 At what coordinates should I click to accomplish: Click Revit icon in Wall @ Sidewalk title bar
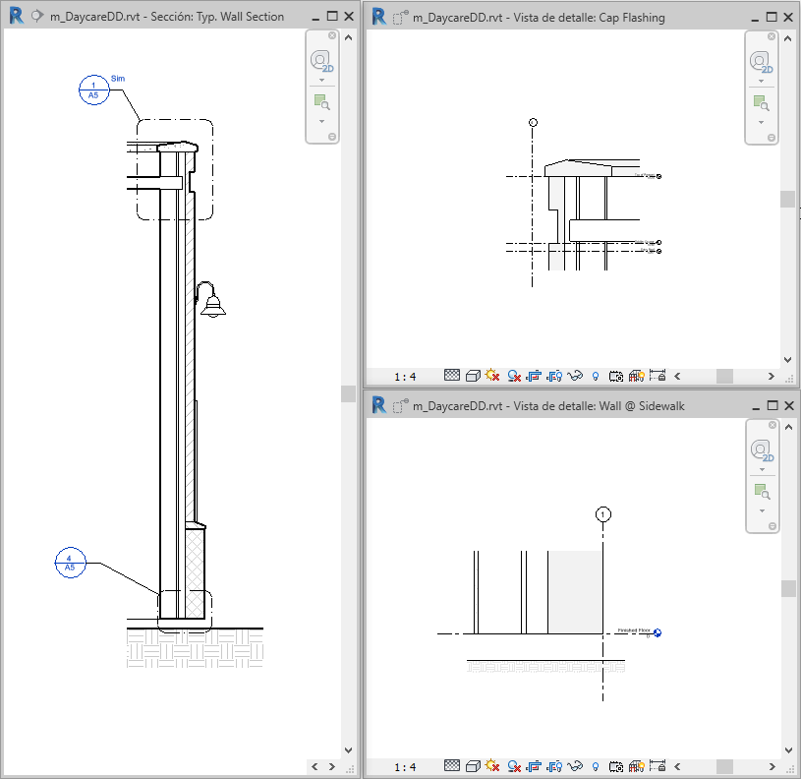(x=378, y=405)
